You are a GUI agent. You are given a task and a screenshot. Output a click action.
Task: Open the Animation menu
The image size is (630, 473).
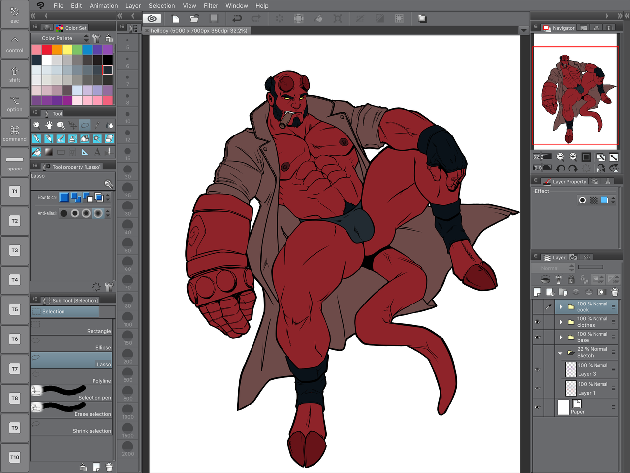[103, 6]
